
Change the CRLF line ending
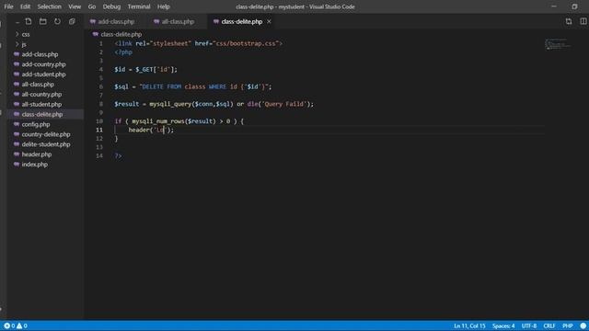pyautogui.click(x=549, y=325)
